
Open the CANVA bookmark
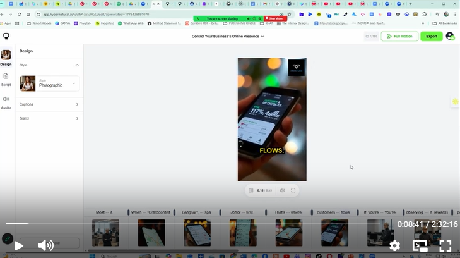[62, 23]
